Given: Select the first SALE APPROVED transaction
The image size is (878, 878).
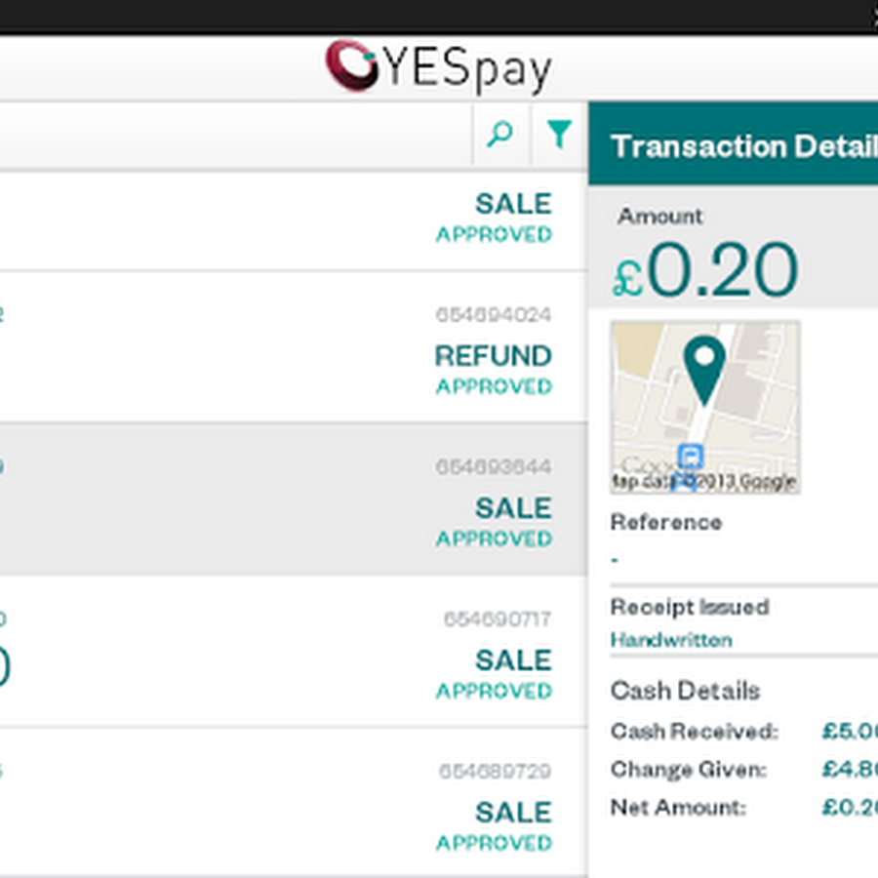Looking at the screenshot, I should [293, 219].
